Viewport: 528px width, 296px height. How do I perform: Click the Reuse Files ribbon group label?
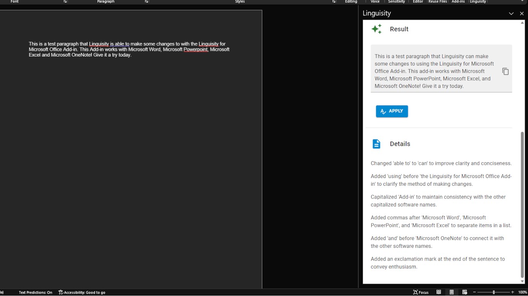click(x=438, y=2)
